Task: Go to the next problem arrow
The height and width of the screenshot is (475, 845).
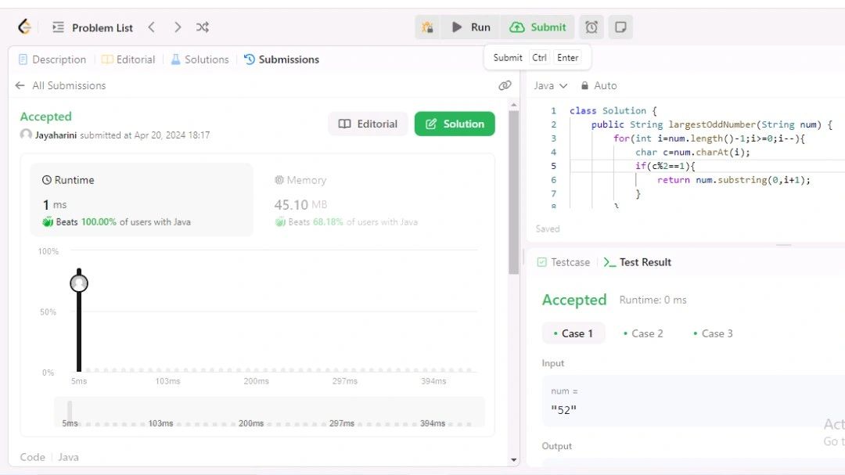Action: click(178, 27)
